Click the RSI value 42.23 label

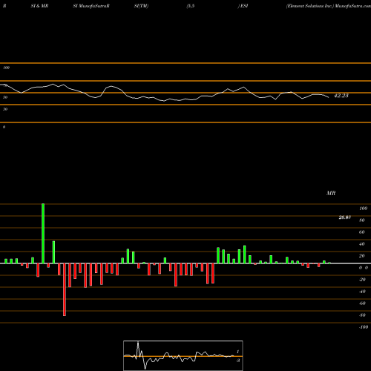341,96
